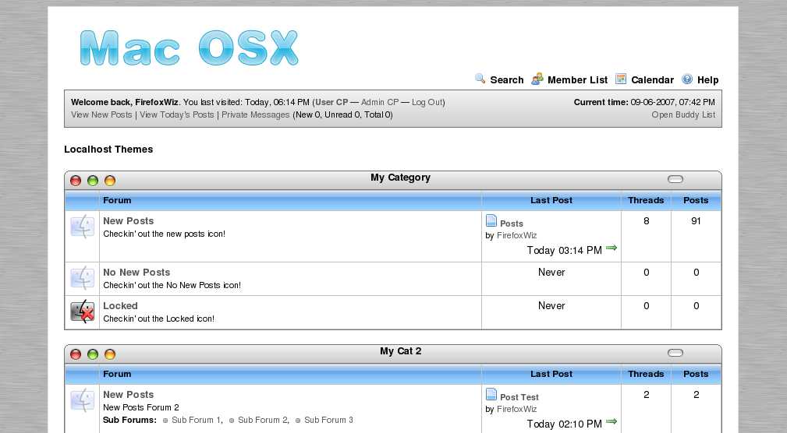Collapse the My Cat 2 section
This screenshot has height=433, width=787.
coord(675,353)
